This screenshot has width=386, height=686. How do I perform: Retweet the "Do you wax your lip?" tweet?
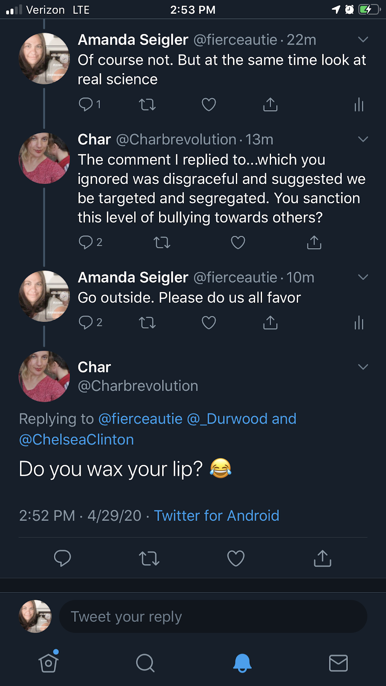click(x=149, y=558)
